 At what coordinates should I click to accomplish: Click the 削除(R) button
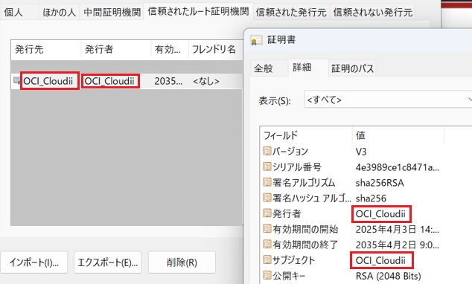click(182, 262)
